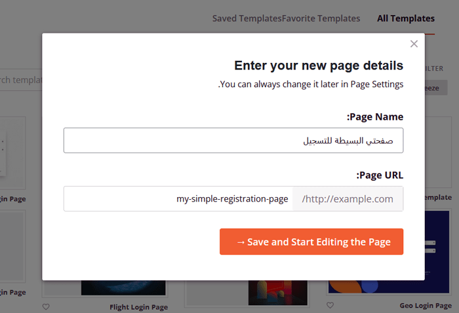Click the Page Name input field

coord(233,141)
